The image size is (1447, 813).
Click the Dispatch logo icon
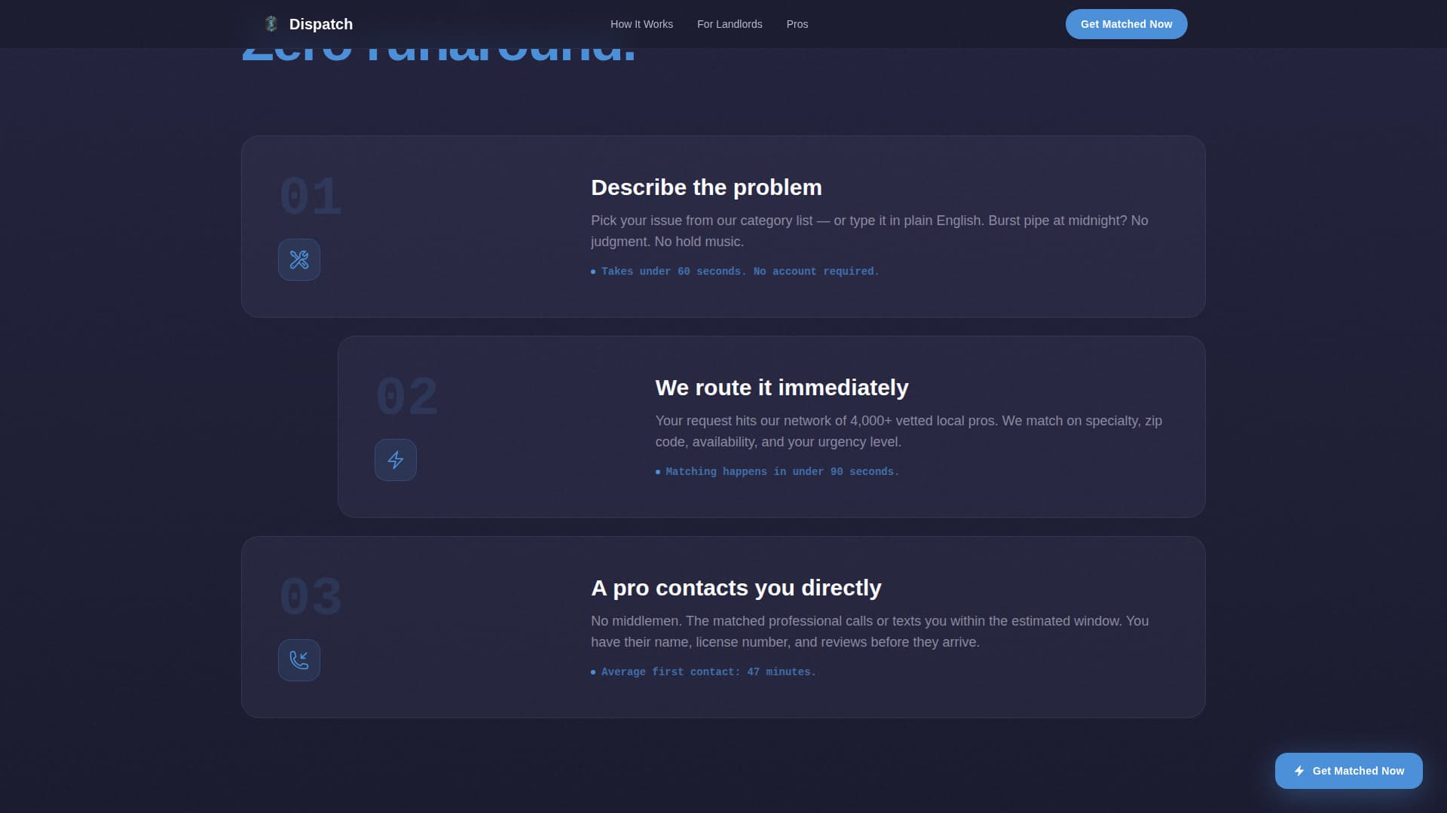(271, 24)
